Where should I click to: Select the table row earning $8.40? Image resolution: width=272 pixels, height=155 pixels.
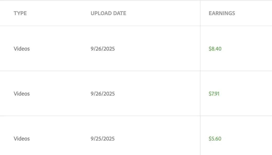click(x=156, y=49)
